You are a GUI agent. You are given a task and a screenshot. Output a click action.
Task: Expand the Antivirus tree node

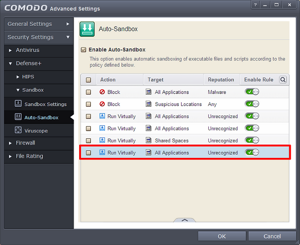[10, 50]
